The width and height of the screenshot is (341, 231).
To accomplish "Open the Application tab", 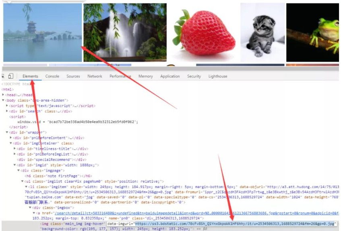I will click(x=170, y=76).
